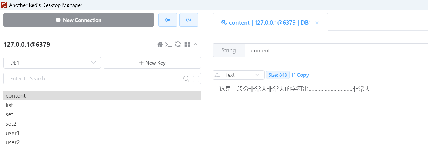Refresh the 127.0.0.1@6379 connection
This screenshot has width=428, height=149.
pos(178,44)
